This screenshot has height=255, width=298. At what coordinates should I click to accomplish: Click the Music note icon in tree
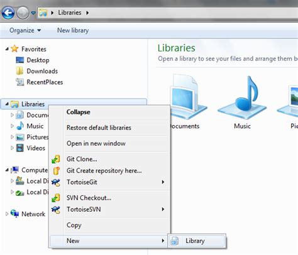click(20, 126)
